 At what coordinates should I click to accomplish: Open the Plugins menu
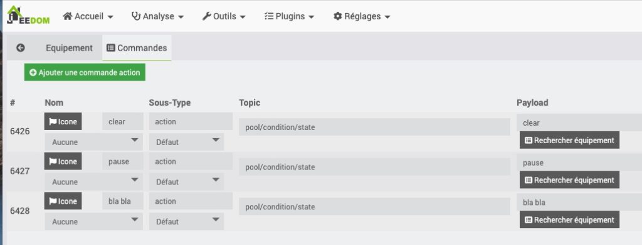click(290, 16)
